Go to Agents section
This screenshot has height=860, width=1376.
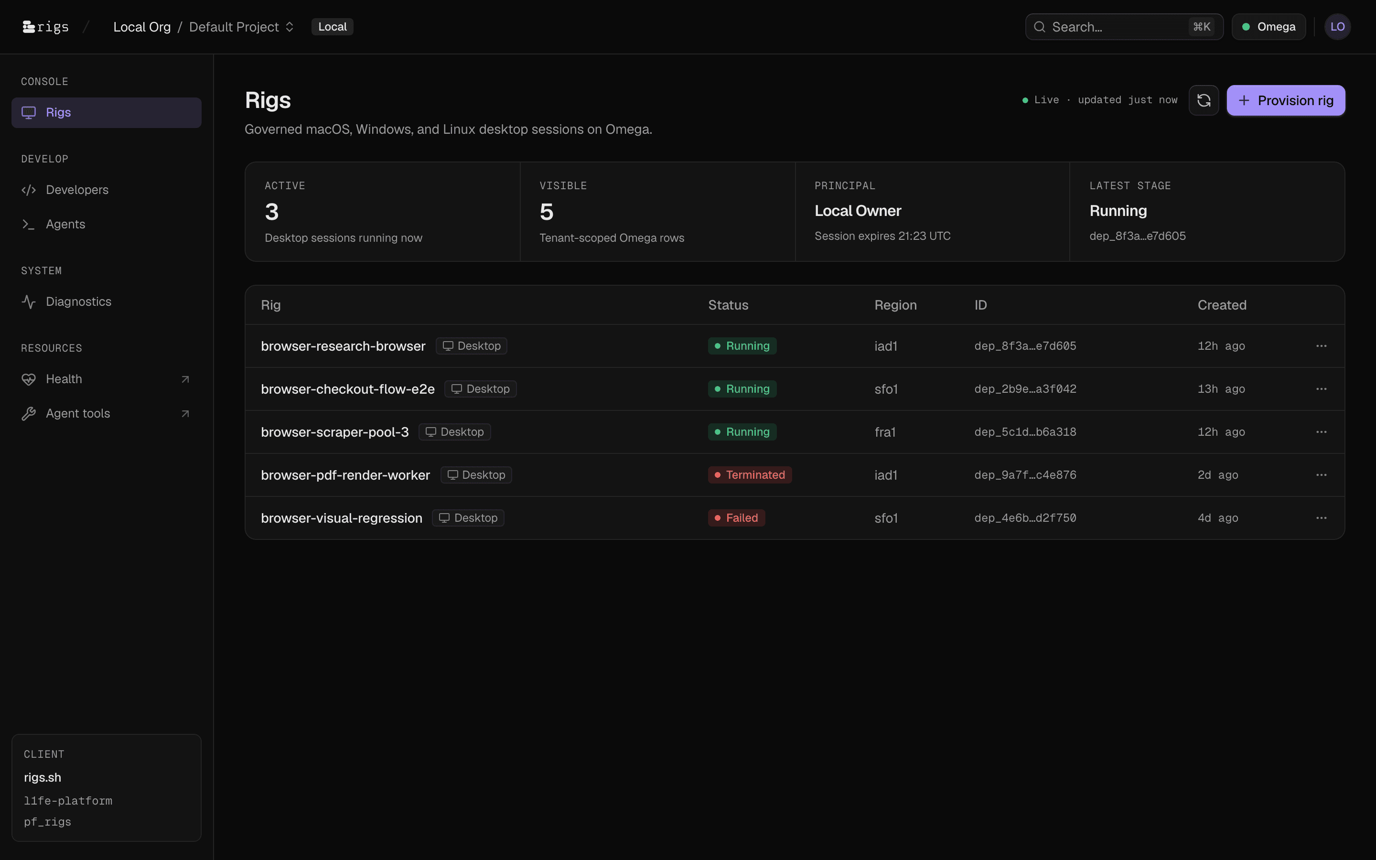click(x=107, y=224)
